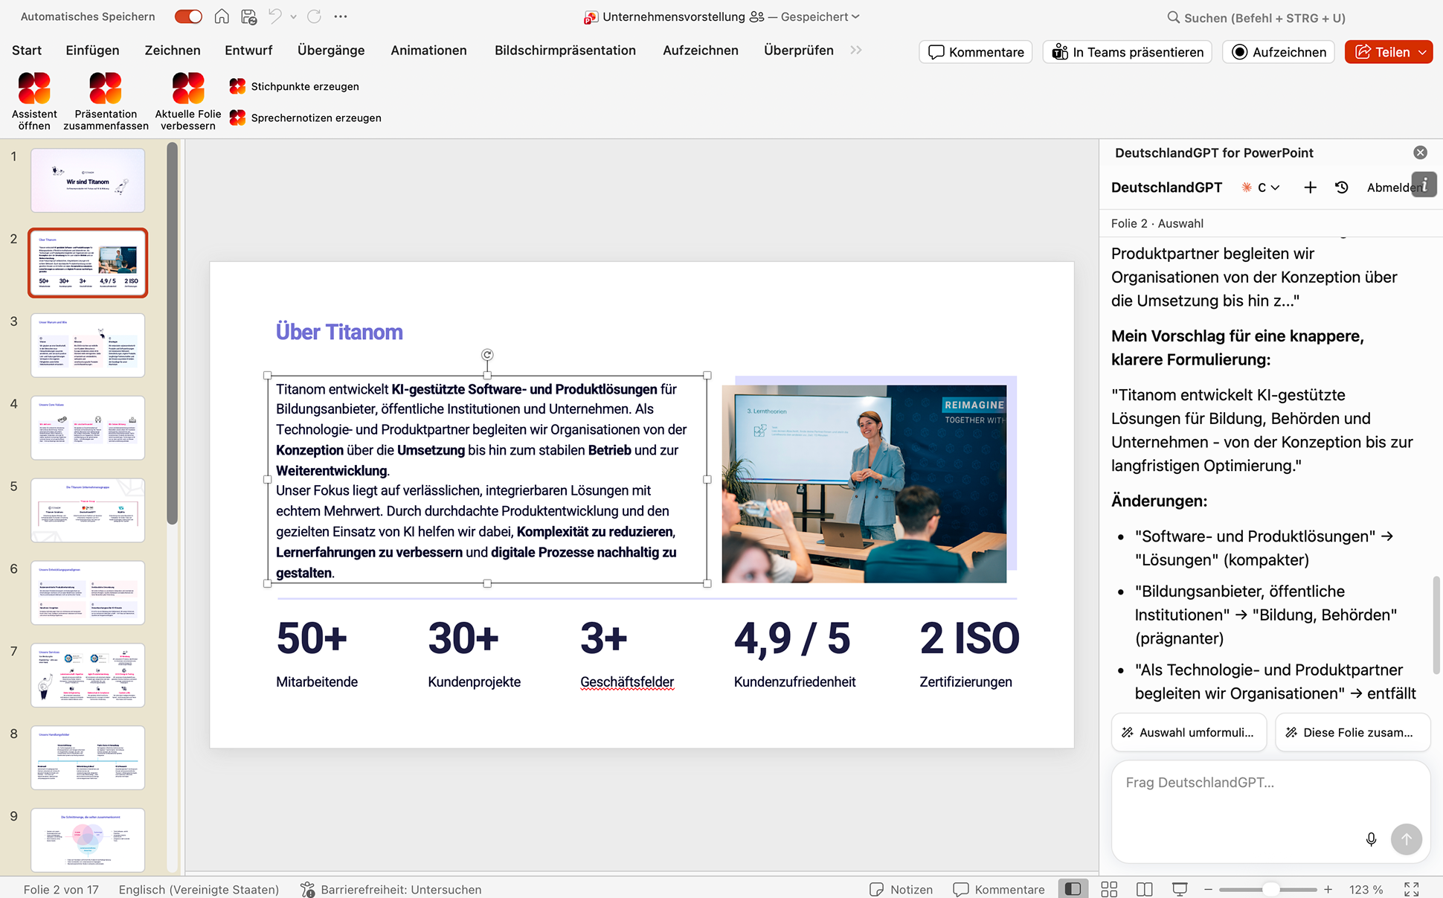
Task: Click the Aufzeichnen record button
Action: (1279, 52)
